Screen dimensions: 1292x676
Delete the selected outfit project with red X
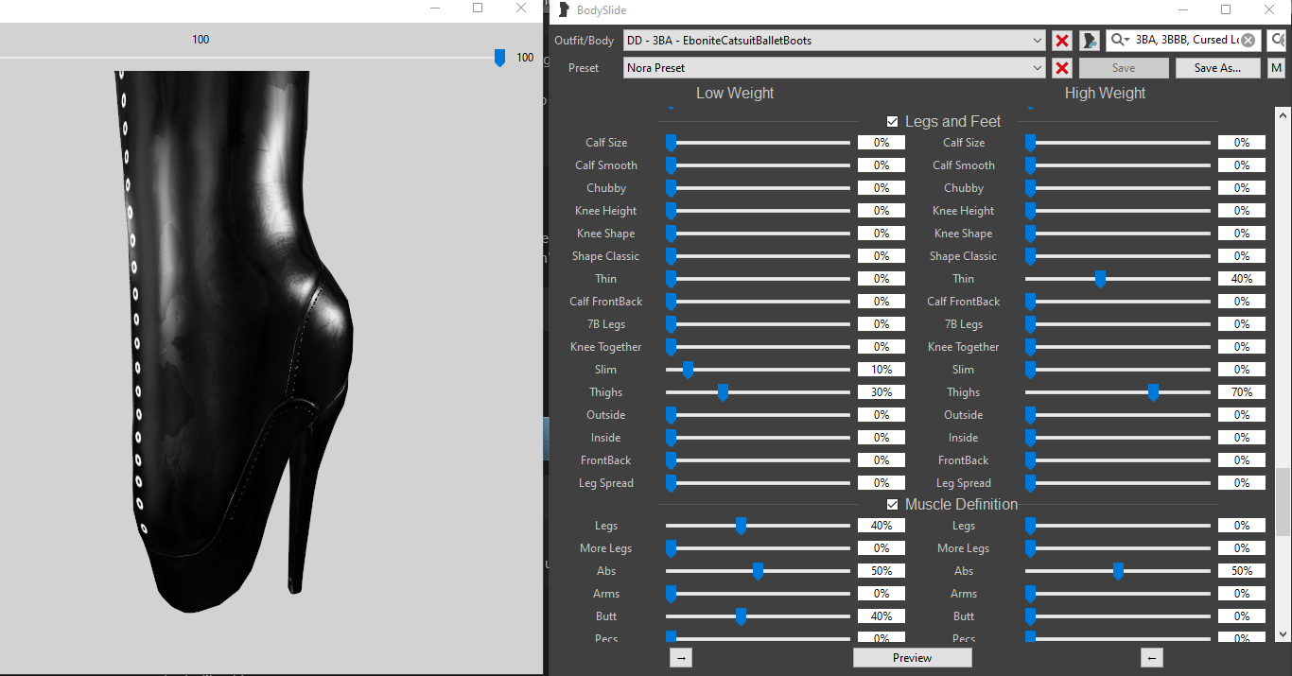point(1062,41)
